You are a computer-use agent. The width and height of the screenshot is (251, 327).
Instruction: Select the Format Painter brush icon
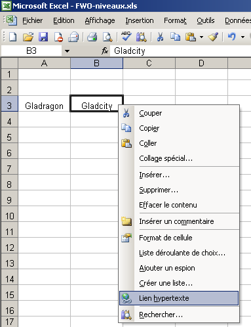(213, 37)
